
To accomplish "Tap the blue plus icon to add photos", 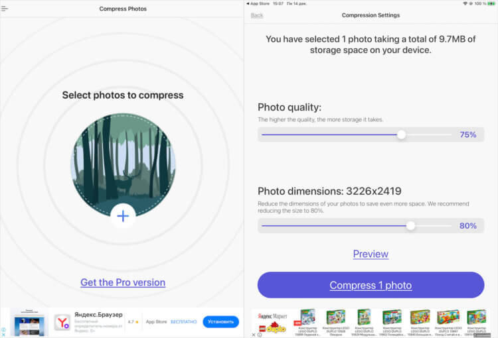I will (123, 216).
